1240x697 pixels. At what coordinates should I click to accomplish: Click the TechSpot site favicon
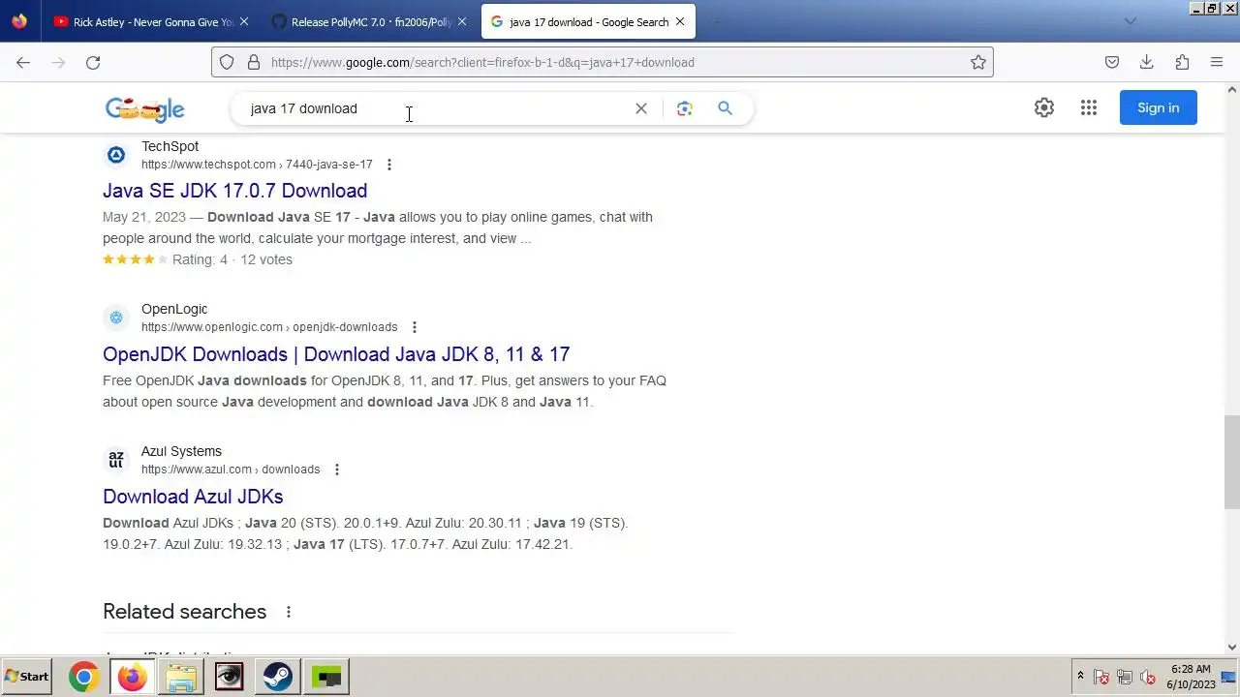tap(116, 155)
